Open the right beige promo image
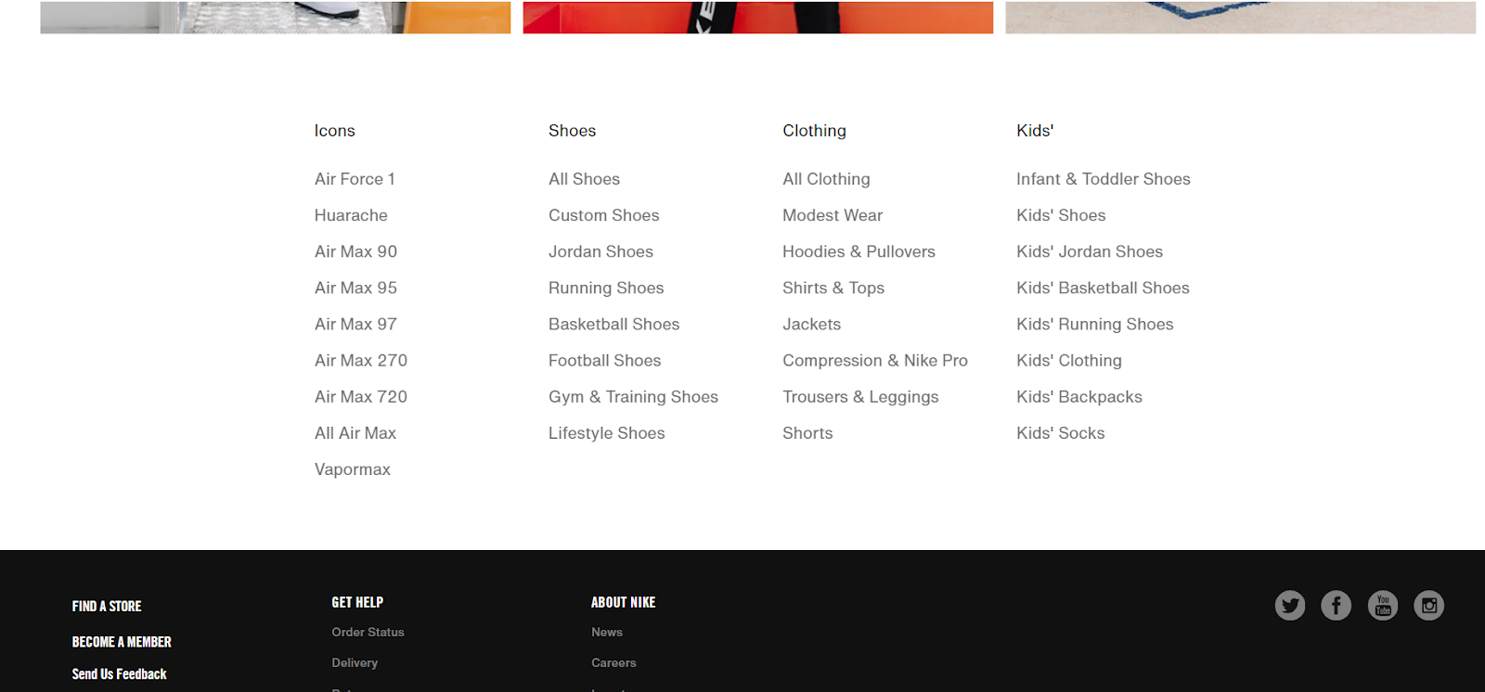The width and height of the screenshot is (1485, 692). coord(1241,17)
